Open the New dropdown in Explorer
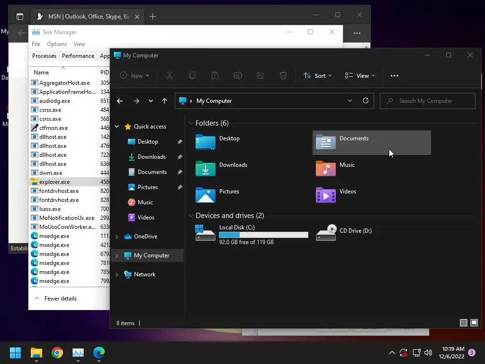Viewport: 485px width, 364px height. click(x=135, y=75)
